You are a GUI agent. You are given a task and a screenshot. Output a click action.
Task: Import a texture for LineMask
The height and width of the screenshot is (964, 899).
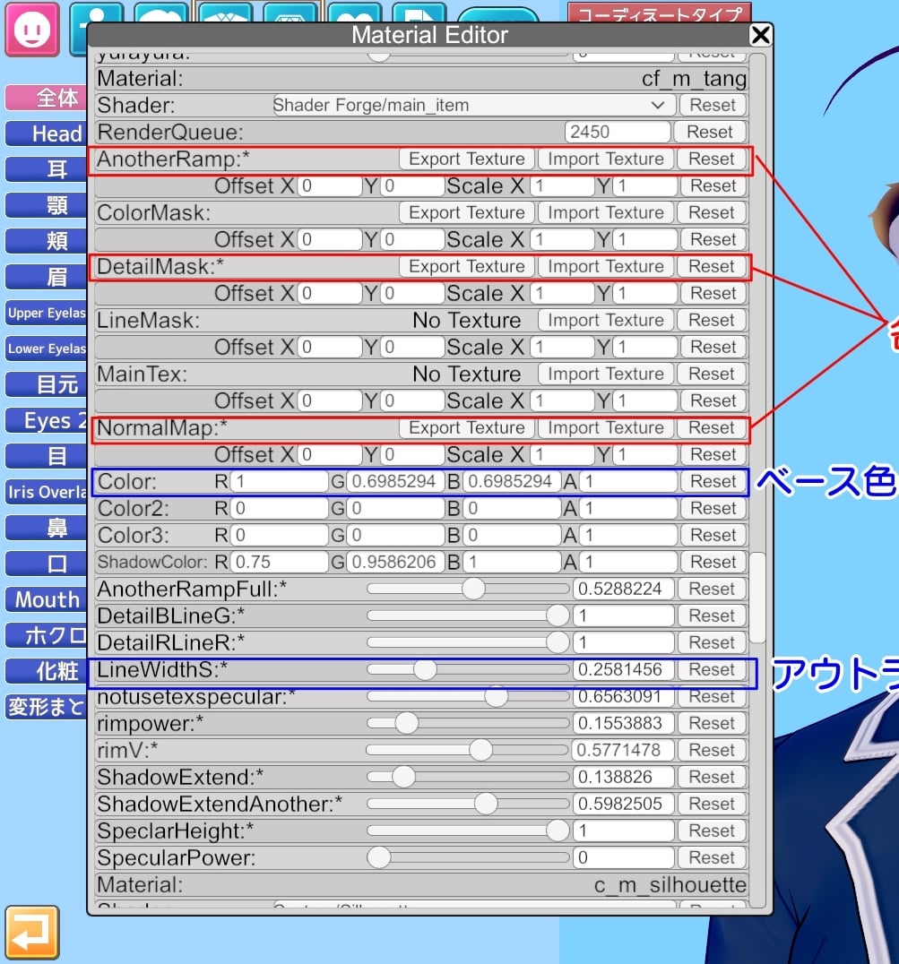(606, 321)
